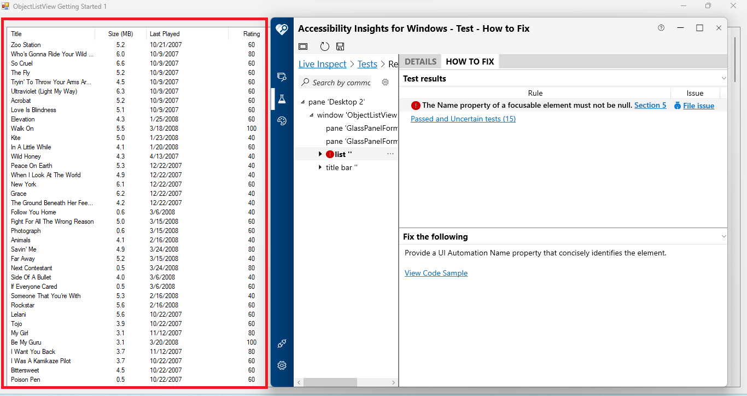Switch to the DETAILS tab
This screenshot has width=747, height=396.
[x=421, y=61]
